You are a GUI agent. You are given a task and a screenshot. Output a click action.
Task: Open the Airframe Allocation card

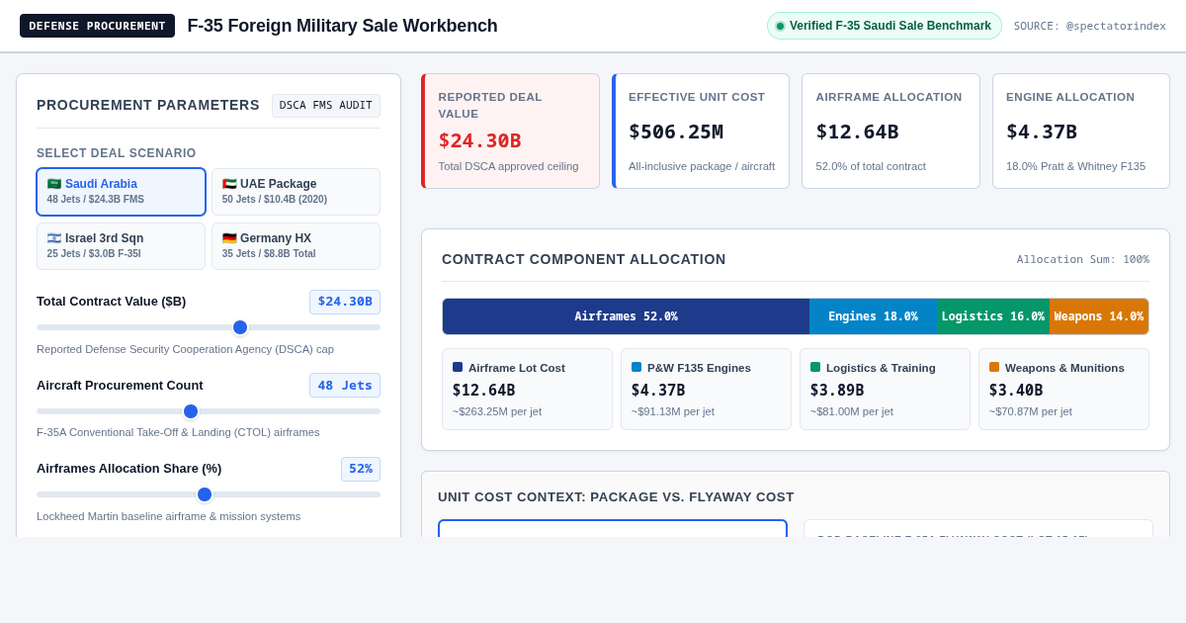point(890,132)
